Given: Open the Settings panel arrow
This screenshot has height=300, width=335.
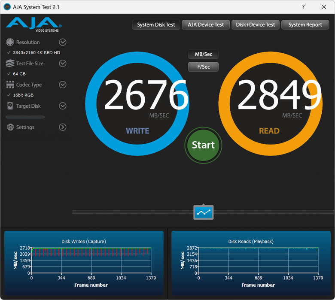Looking at the screenshot, I should click(63, 127).
